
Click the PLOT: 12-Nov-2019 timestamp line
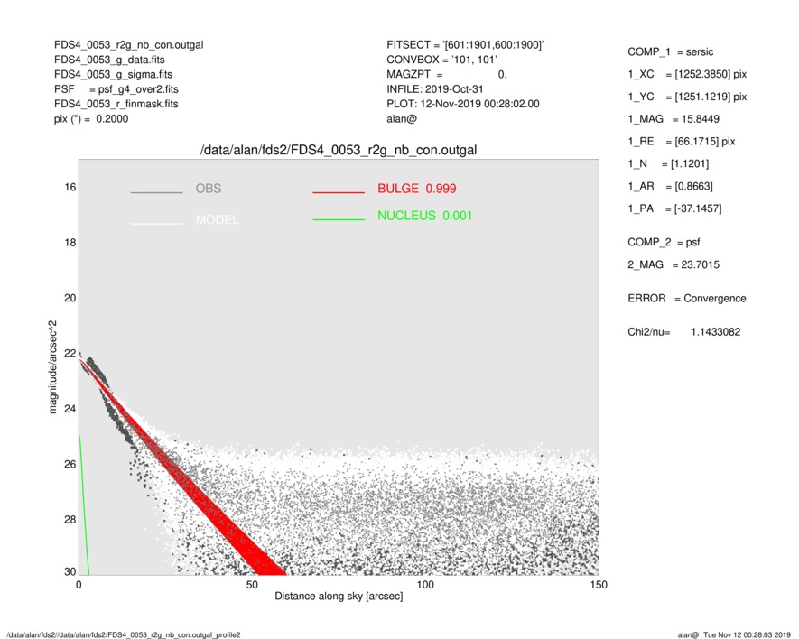click(x=462, y=104)
